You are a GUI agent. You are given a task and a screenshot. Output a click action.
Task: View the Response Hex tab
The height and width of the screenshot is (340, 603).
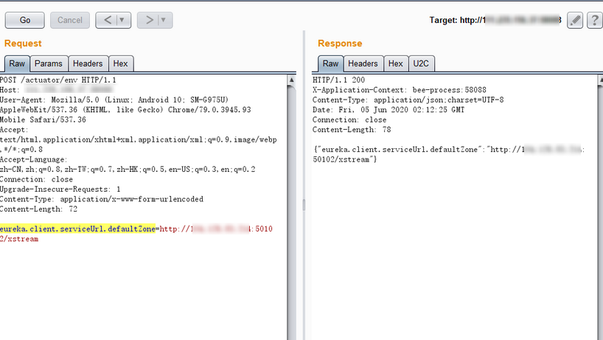point(396,64)
